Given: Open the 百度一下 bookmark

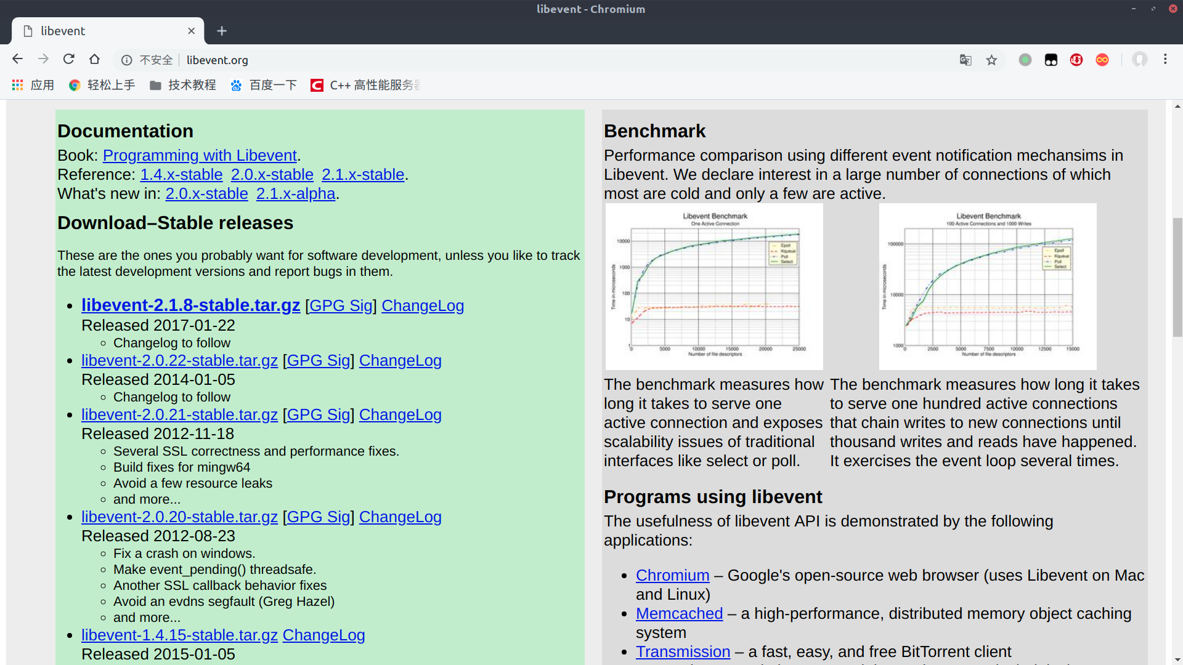Looking at the screenshot, I should tap(264, 85).
